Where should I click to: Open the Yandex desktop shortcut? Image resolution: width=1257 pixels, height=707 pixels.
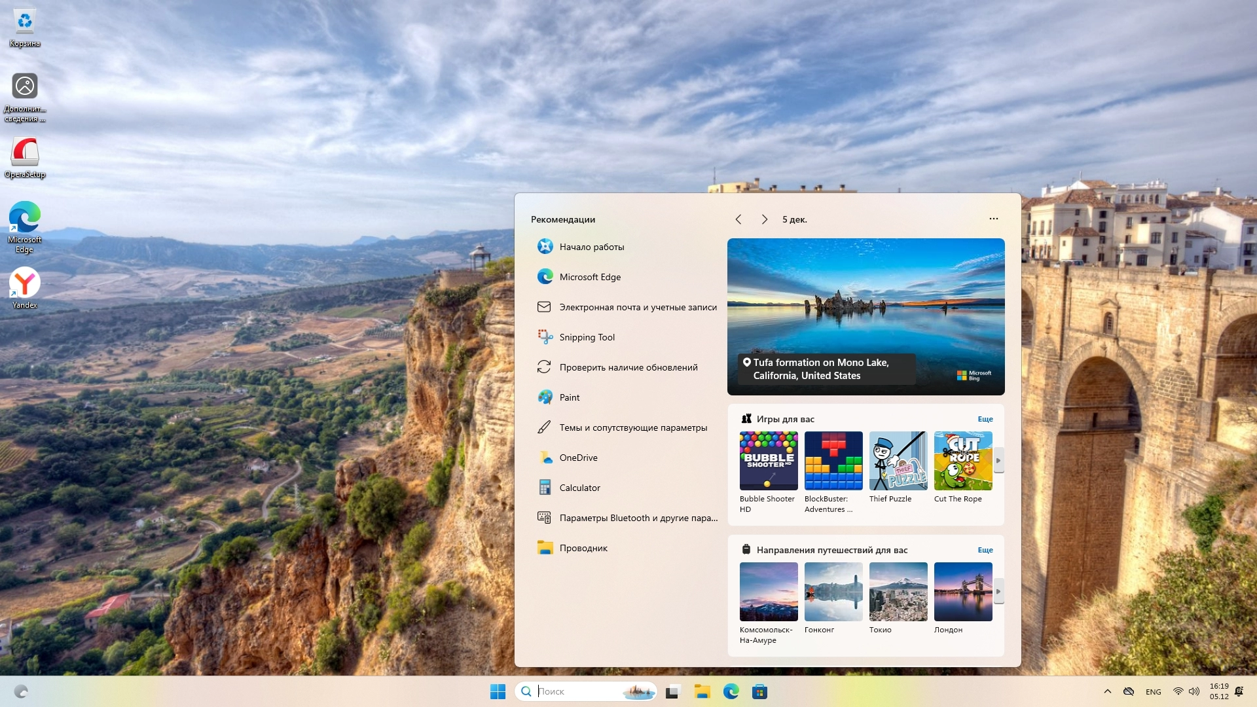coord(25,288)
